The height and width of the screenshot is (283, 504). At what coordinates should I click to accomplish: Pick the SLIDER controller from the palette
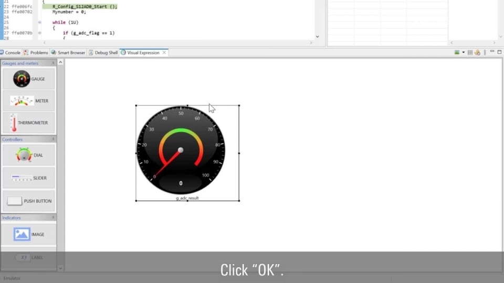coord(28,178)
